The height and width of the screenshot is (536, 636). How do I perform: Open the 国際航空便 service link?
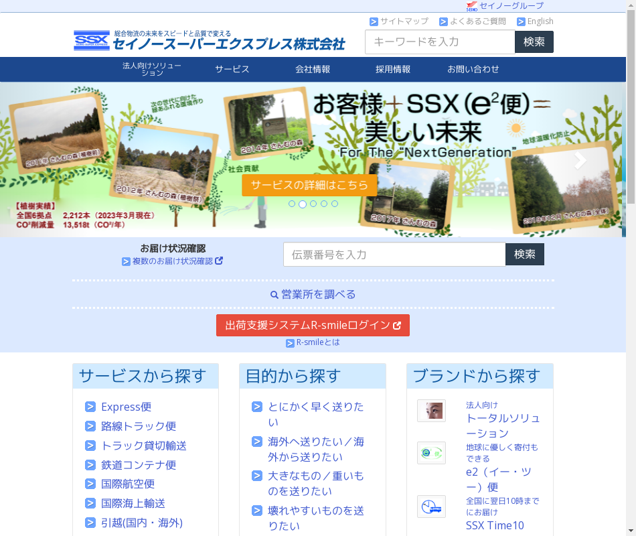128,484
